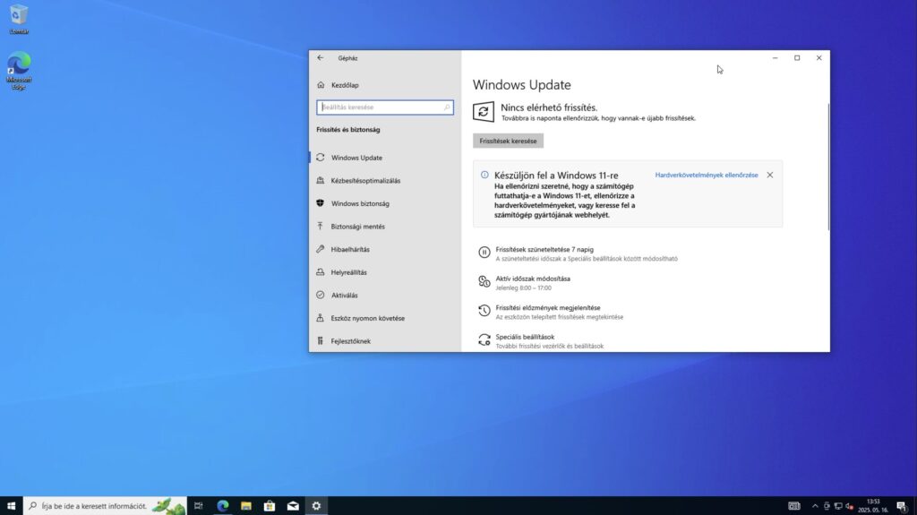Screen dimensions: 917x515
Task: Click Frissítések keresése button
Action: tap(509, 141)
